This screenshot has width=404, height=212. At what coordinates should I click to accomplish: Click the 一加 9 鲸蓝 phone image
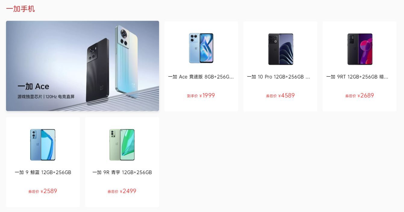(43, 145)
